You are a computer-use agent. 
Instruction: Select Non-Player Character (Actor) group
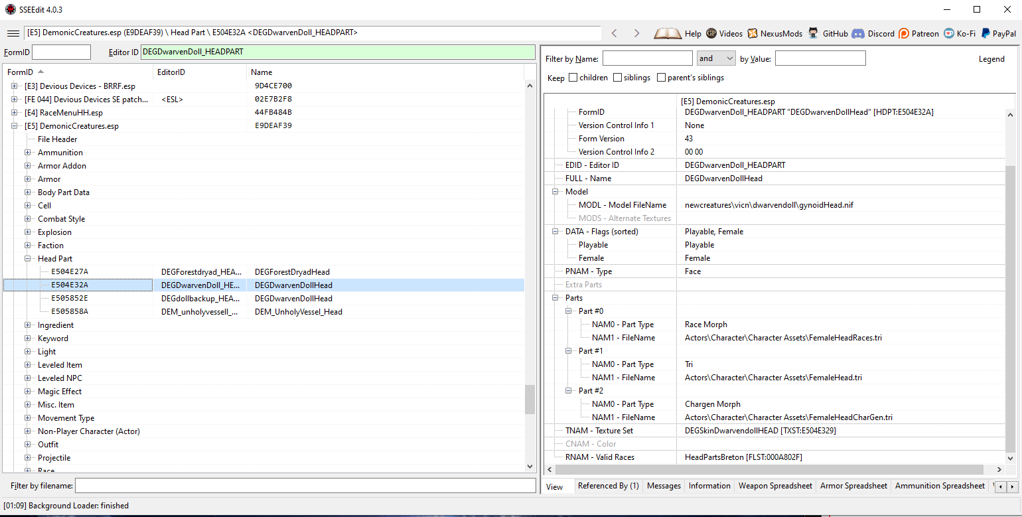click(88, 431)
